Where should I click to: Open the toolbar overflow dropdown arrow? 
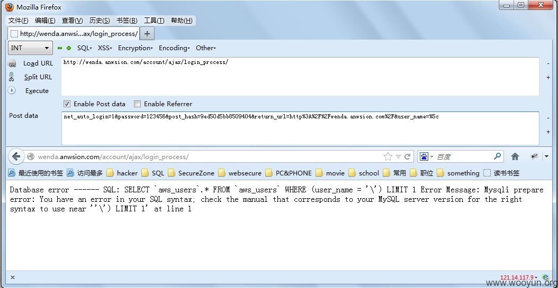(x=546, y=156)
